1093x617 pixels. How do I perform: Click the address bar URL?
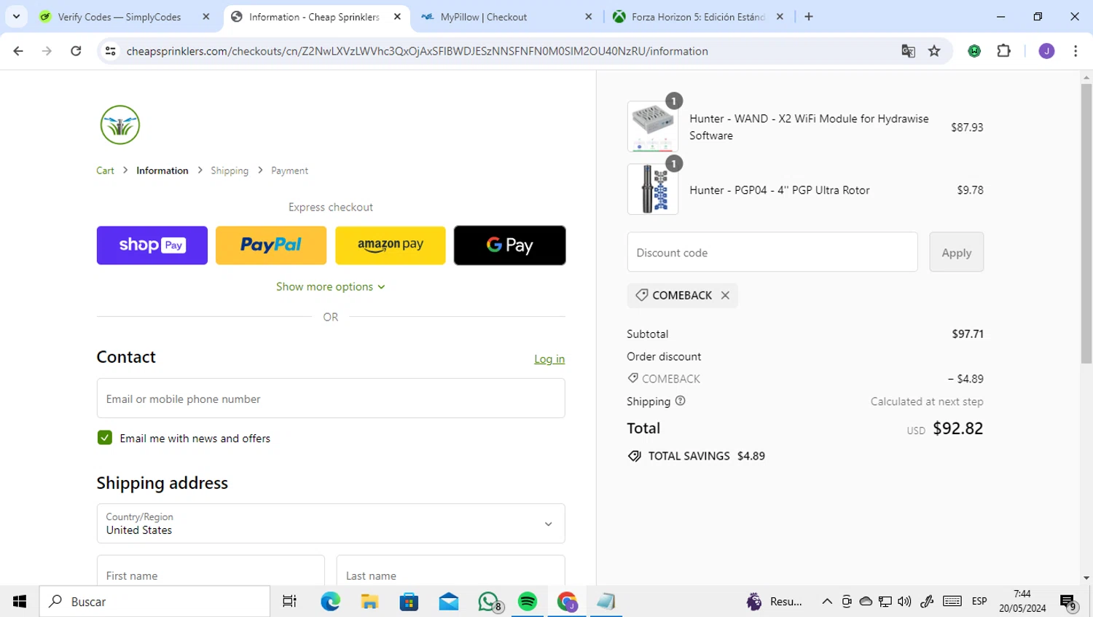[417, 51]
